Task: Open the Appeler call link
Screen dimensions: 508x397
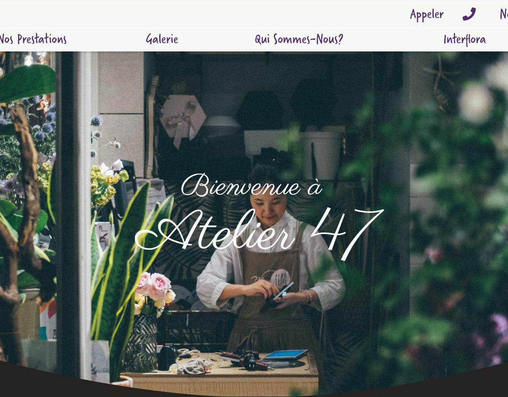Action: pos(427,15)
